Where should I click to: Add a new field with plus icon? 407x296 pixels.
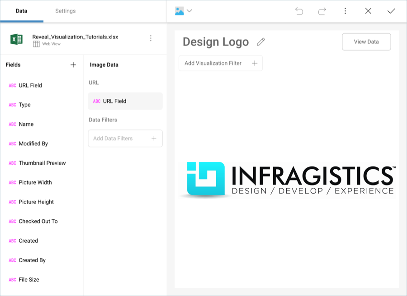pyautogui.click(x=73, y=65)
